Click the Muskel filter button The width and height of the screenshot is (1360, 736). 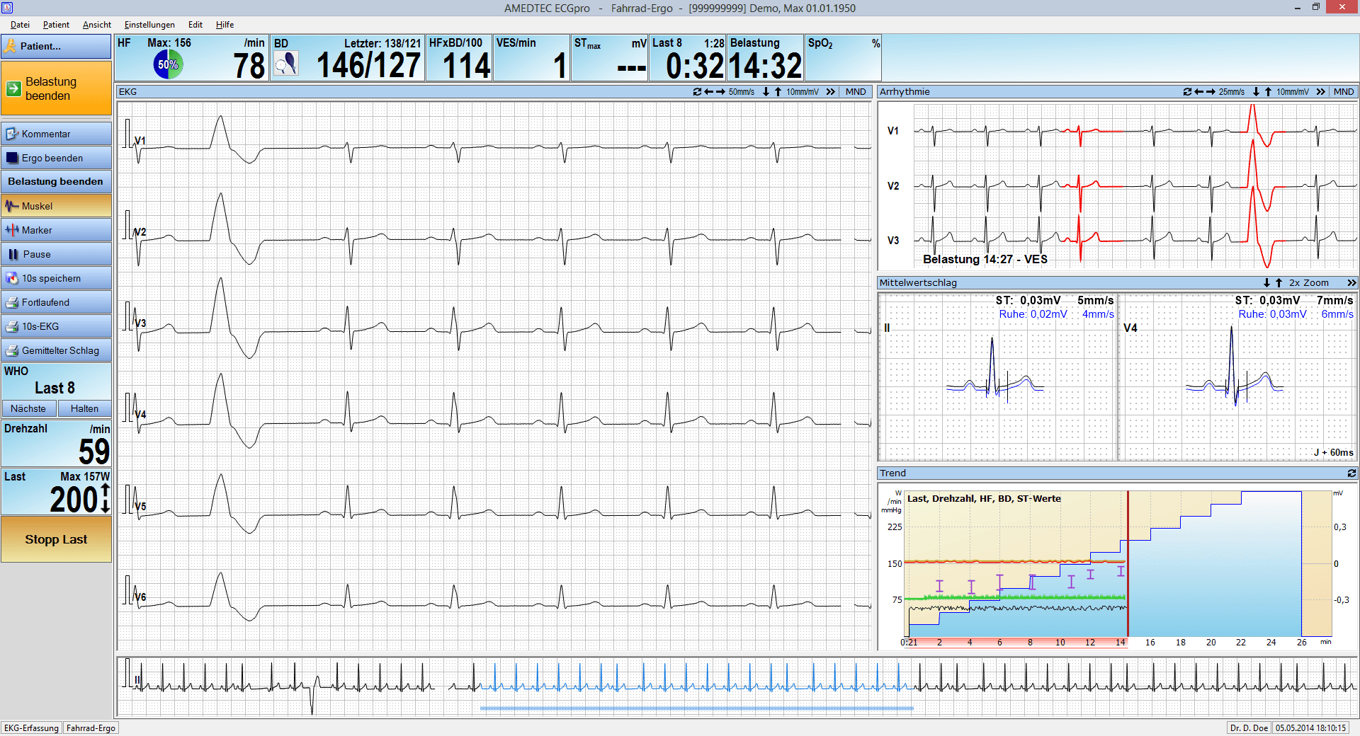point(56,206)
